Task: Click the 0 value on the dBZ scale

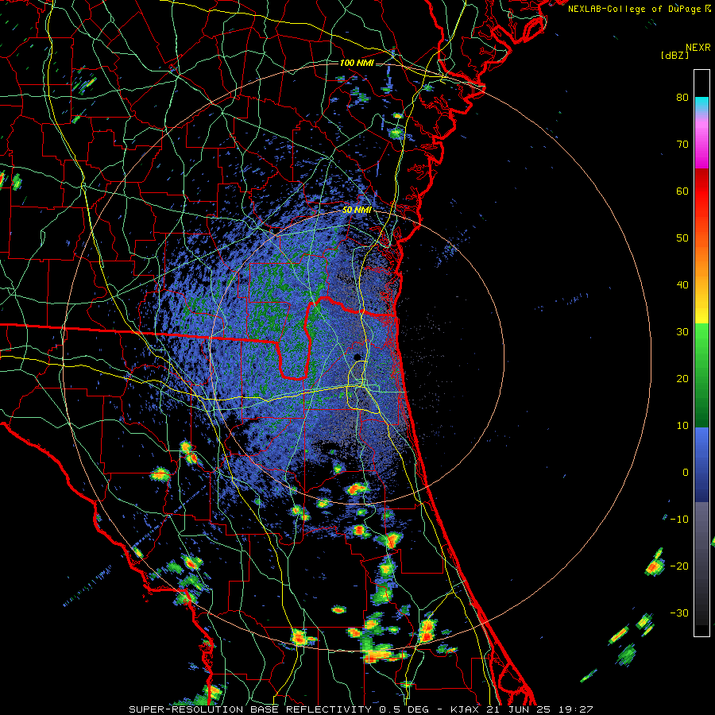Action: [686, 473]
